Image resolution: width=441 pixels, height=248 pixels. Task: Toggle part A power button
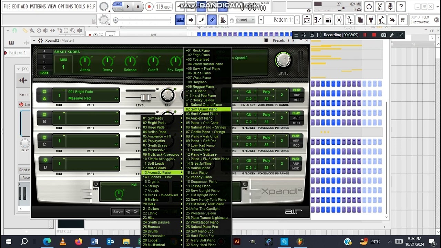[44, 91]
